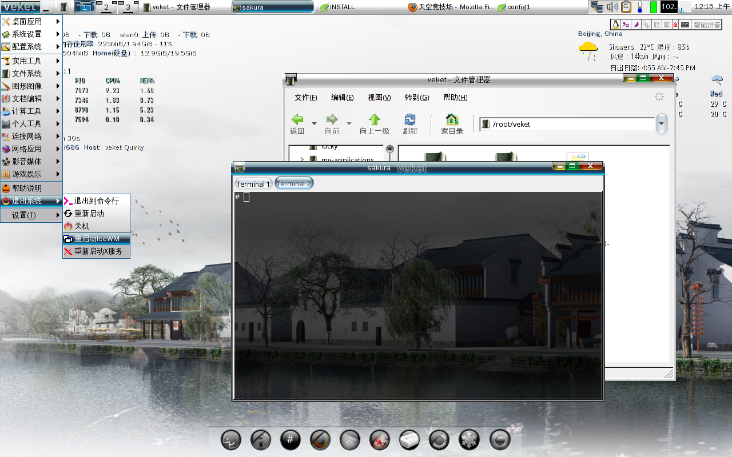The image size is (732, 457).
Task: Open the clipboard manager tray icon
Action: (626, 7)
